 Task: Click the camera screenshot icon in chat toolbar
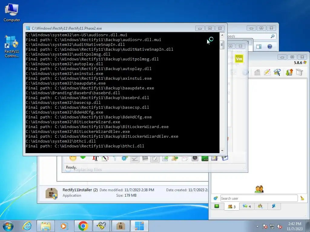point(195,158)
